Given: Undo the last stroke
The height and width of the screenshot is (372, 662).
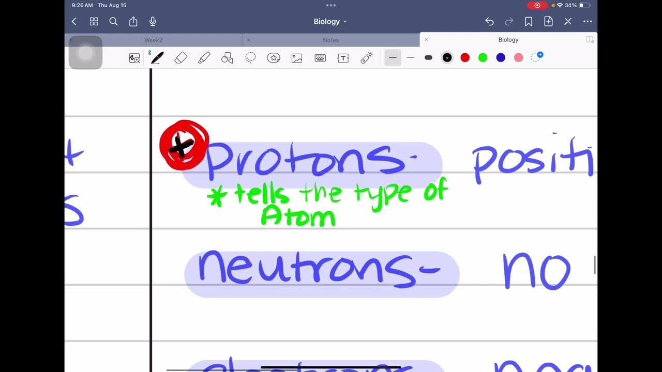Looking at the screenshot, I should point(489,22).
